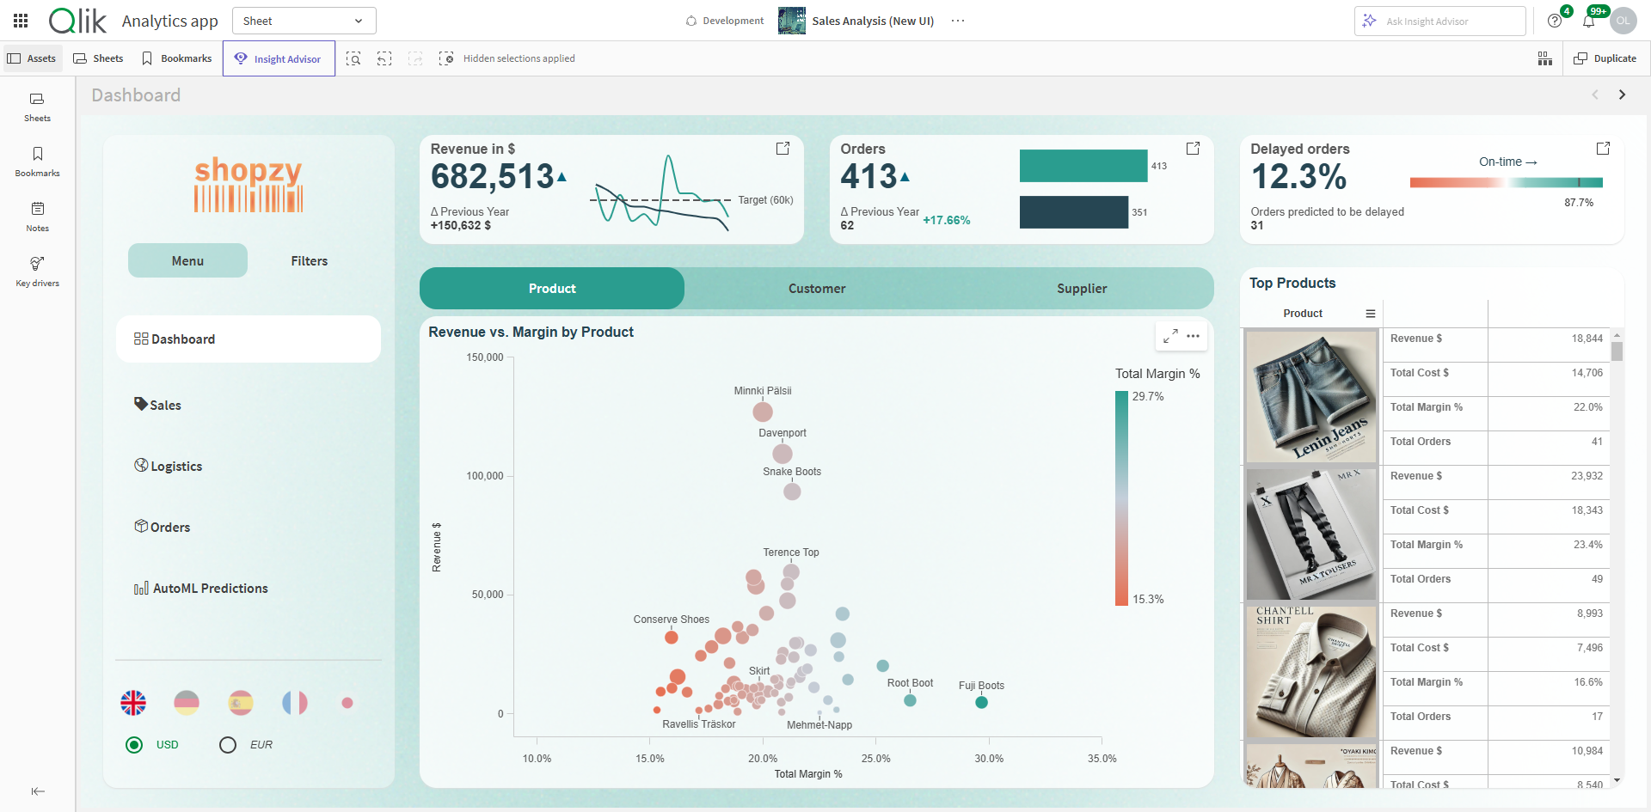Open the app header more options ellipsis
The width and height of the screenshot is (1651, 812).
(x=958, y=21)
